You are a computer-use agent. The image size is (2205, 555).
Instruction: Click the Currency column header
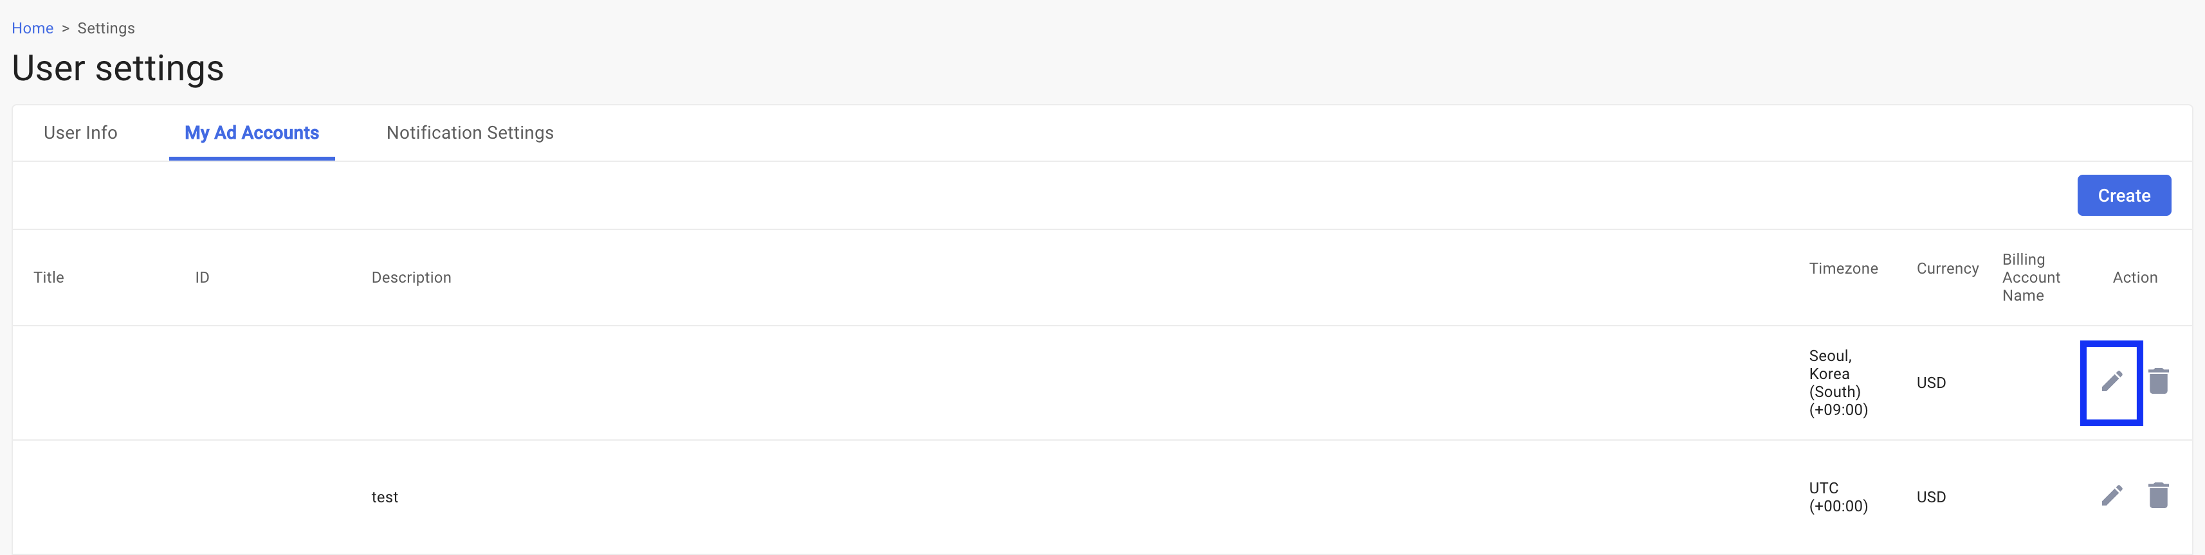(x=1947, y=269)
